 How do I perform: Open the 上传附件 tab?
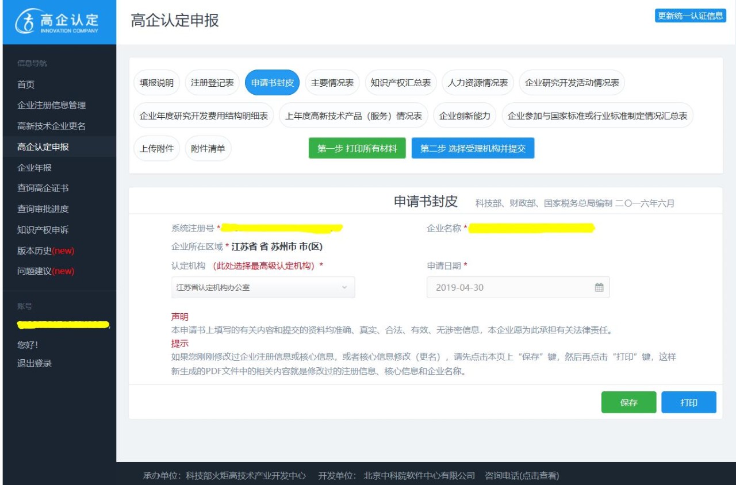coord(156,148)
